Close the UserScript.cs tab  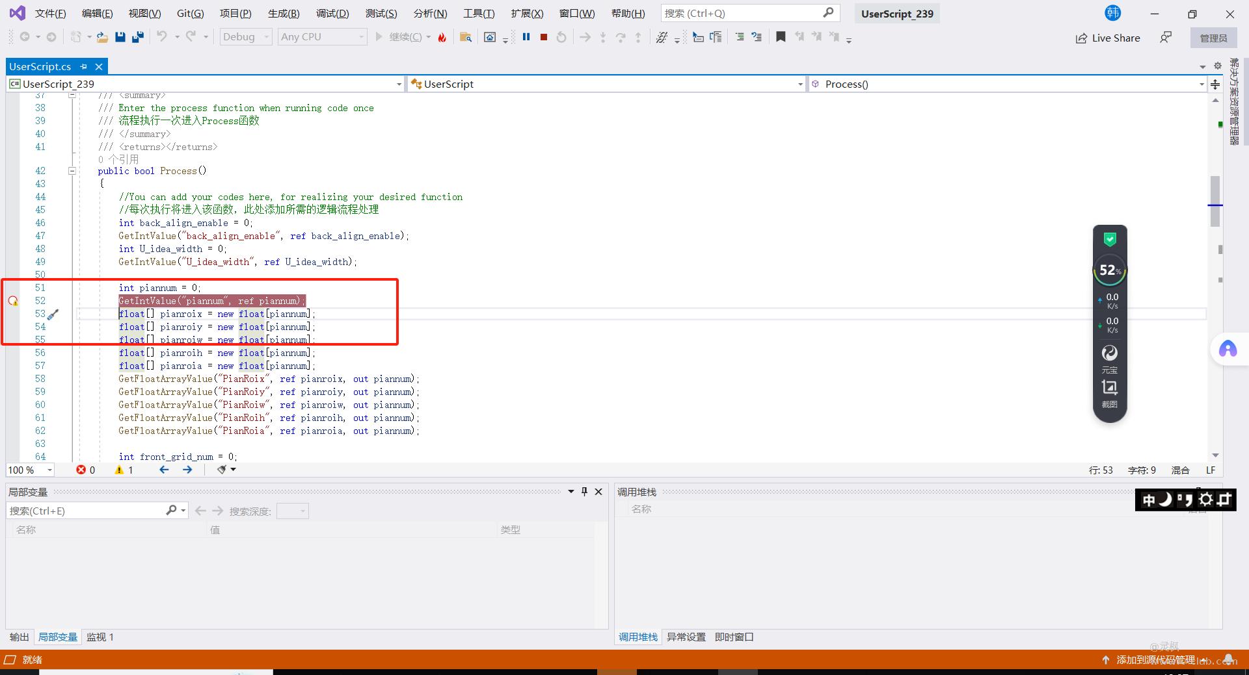tap(99, 66)
